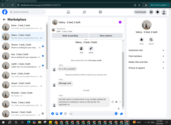This screenshot has width=171, height=125.
Task: Open View buyer profile link
Action: [x=95, y=61]
